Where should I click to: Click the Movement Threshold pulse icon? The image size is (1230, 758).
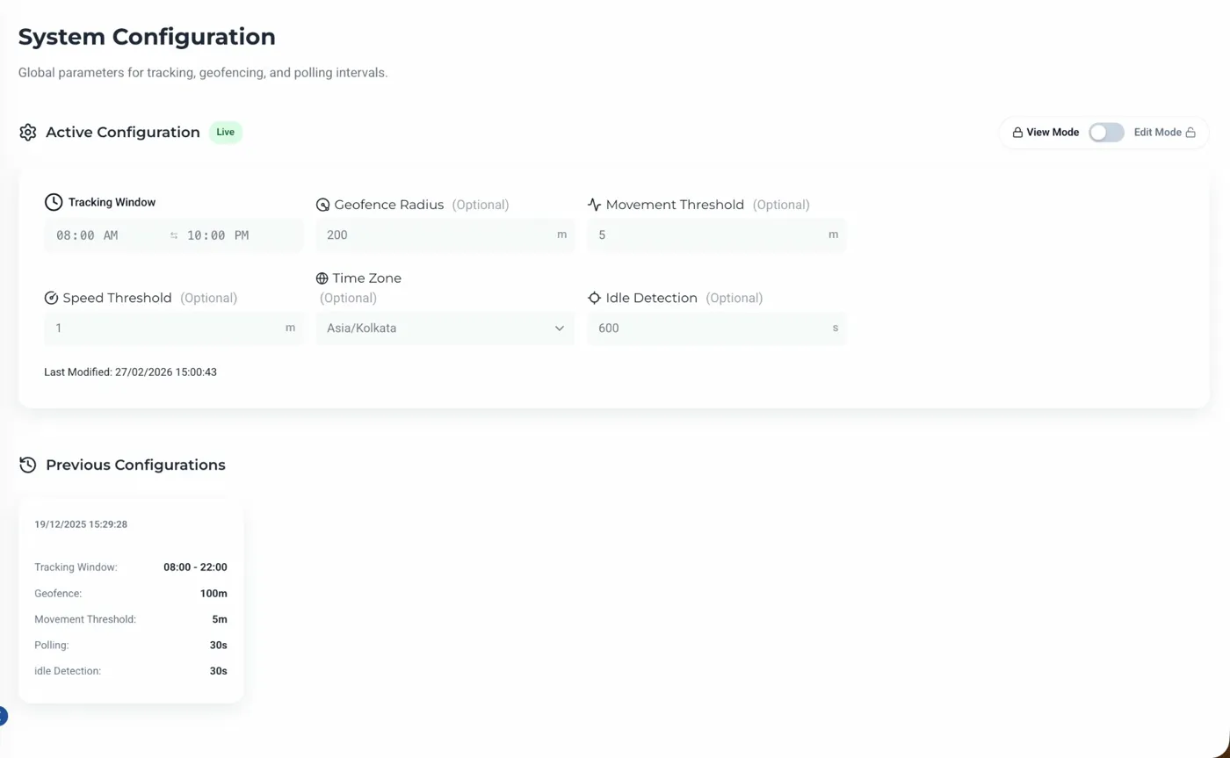(594, 205)
